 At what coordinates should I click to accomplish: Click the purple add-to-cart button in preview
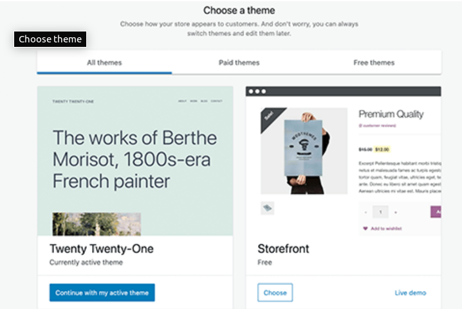(435, 212)
